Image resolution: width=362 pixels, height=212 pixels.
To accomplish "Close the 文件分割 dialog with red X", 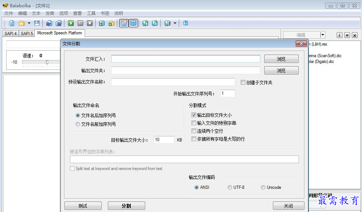I will click(301, 44).
